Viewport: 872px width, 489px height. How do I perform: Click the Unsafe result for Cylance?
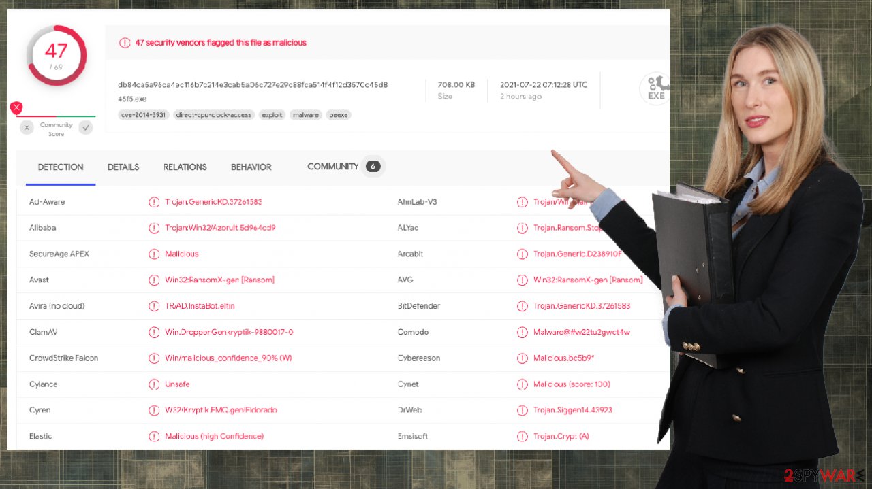coord(177,384)
